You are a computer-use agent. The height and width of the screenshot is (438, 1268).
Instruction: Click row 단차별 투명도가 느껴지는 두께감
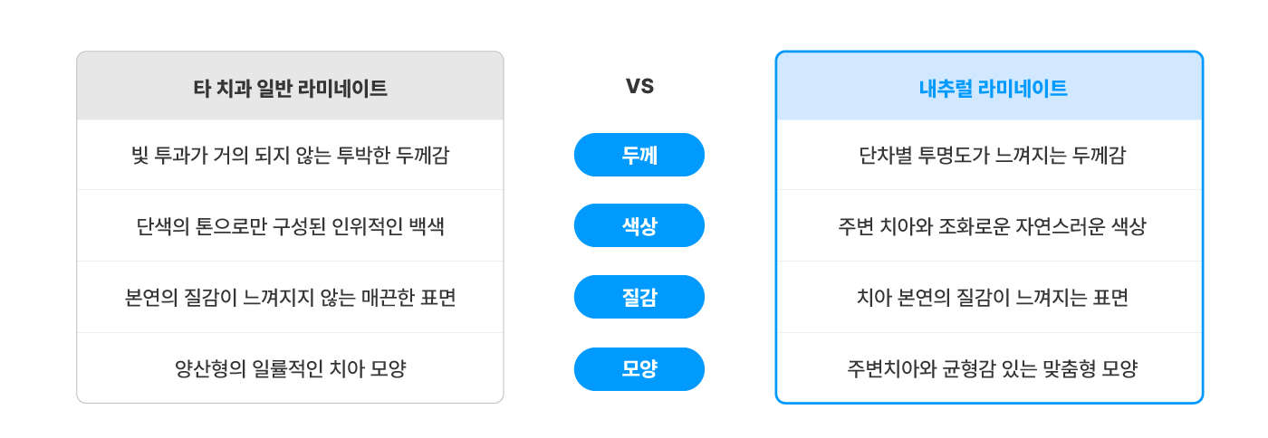click(x=989, y=155)
